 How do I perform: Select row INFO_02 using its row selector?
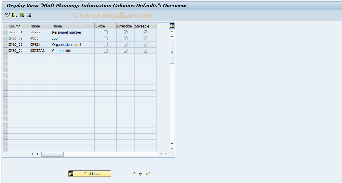(x=5, y=39)
